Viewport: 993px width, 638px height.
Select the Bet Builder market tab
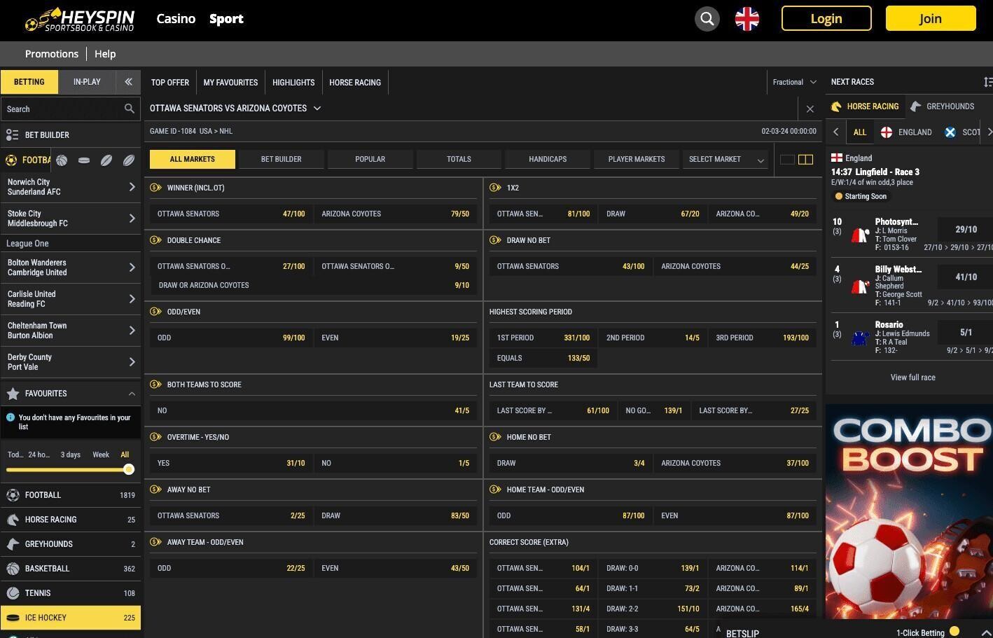click(282, 160)
